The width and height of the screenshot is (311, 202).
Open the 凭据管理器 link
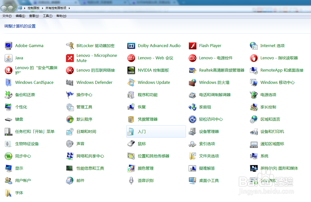point(147,119)
